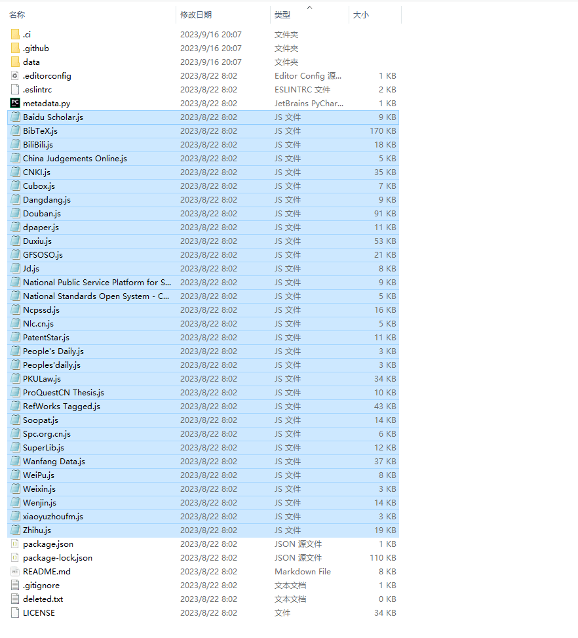
Task: Click the 大小 column header
Action: pyautogui.click(x=361, y=14)
